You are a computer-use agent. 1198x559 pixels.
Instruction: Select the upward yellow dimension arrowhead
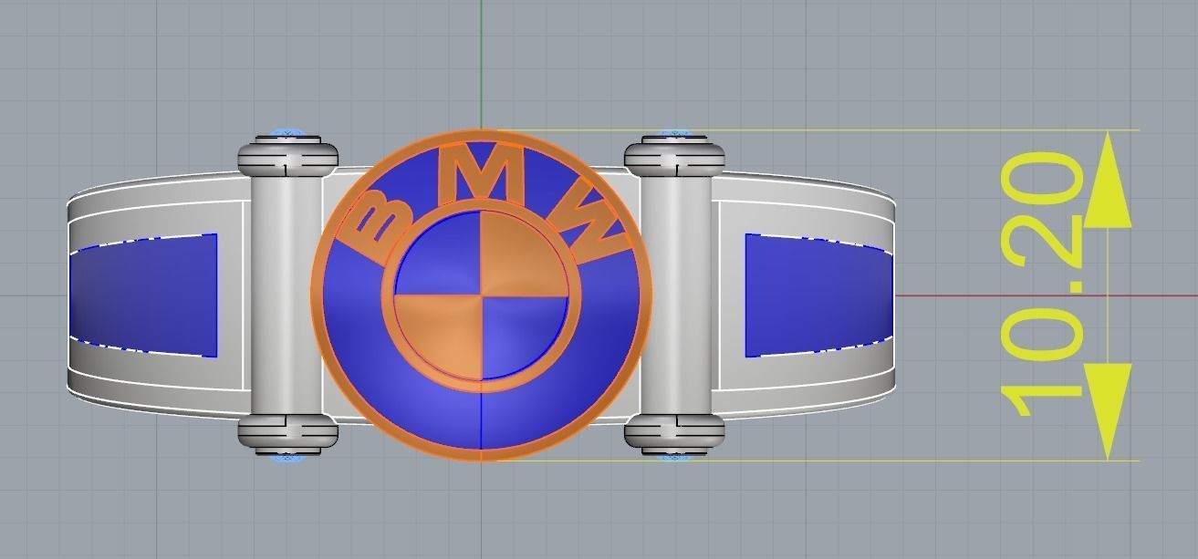(x=1107, y=180)
